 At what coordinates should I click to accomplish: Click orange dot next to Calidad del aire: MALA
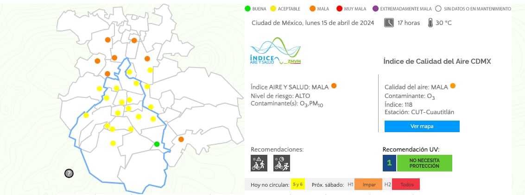pyautogui.click(x=453, y=86)
